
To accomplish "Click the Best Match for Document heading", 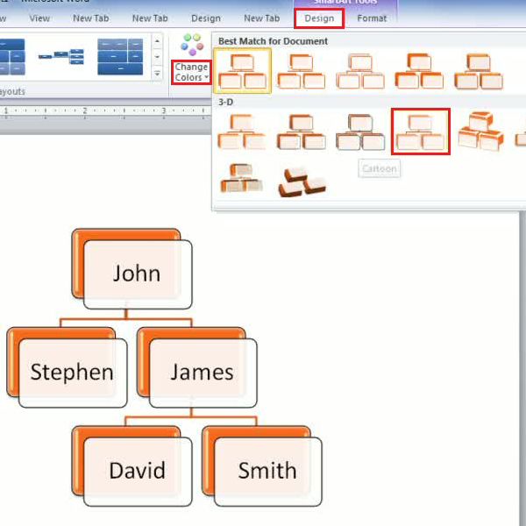I will click(x=273, y=41).
